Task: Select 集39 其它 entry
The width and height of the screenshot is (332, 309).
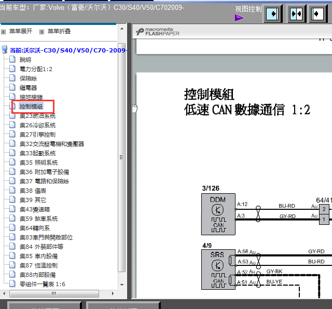Action: (x=33, y=200)
